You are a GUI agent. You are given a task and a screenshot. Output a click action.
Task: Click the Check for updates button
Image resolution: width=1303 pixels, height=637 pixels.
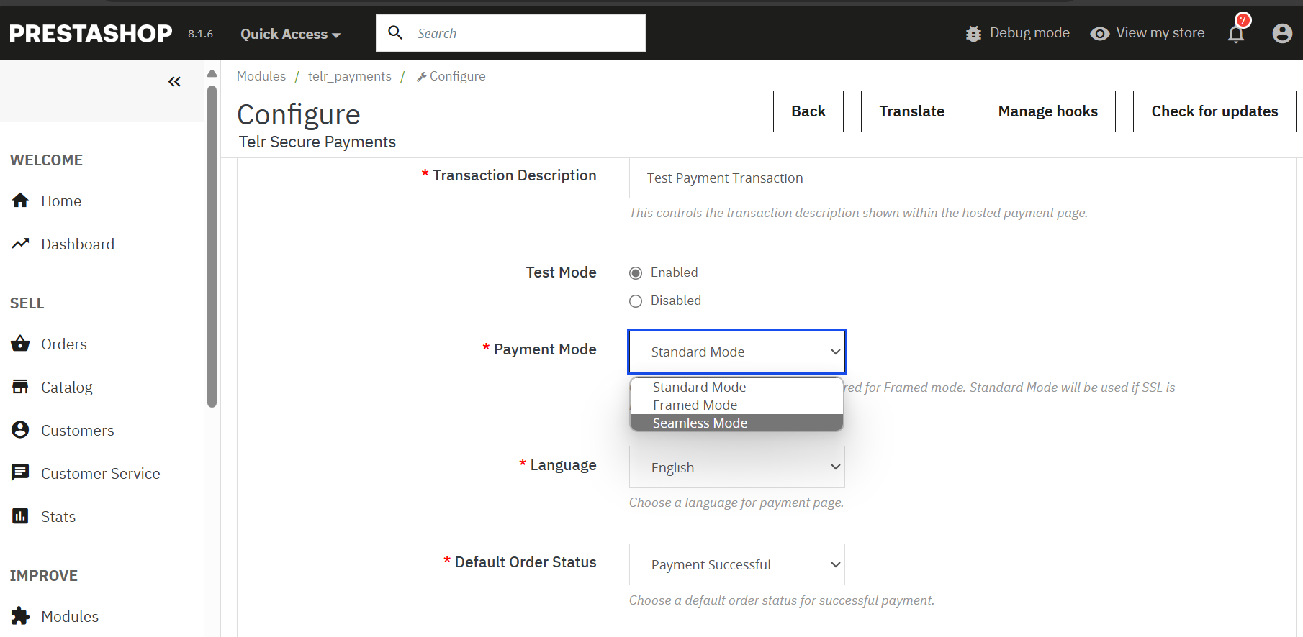click(x=1214, y=111)
